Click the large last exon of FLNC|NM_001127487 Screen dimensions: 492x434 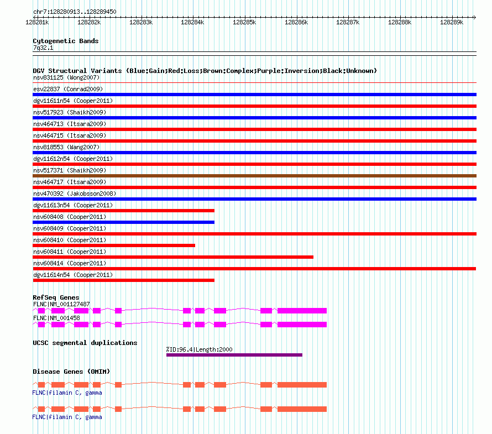coord(302,311)
